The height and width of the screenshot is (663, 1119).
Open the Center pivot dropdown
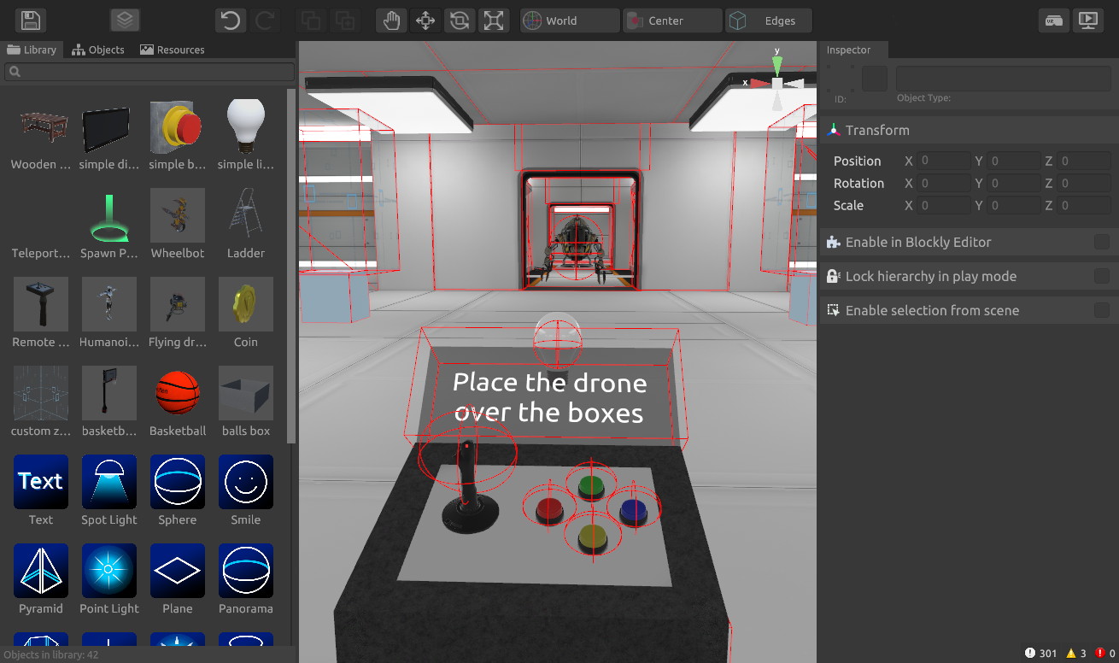pos(672,21)
